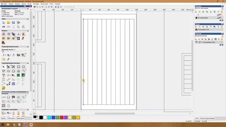Toggle all raster layers visibility bulb
The image size is (226, 127).
(222, 27)
